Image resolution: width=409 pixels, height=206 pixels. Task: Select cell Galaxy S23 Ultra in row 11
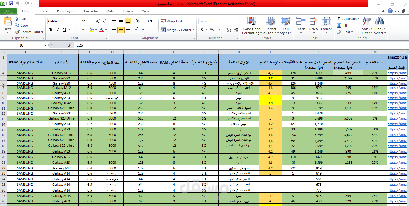click(61, 108)
